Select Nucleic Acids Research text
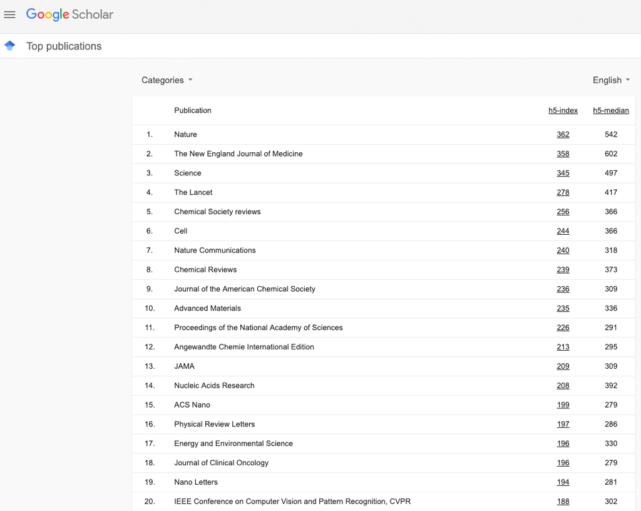This screenshot has width=641, height=511. 214,386
